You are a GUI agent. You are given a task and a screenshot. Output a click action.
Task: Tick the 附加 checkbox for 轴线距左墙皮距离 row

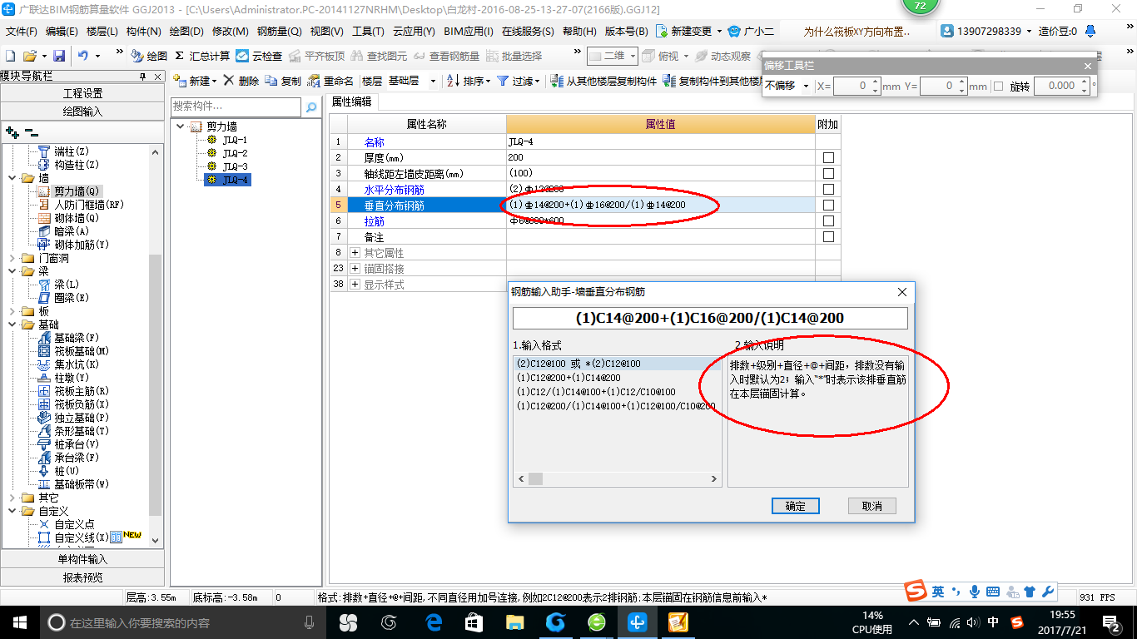pos(828,173)
